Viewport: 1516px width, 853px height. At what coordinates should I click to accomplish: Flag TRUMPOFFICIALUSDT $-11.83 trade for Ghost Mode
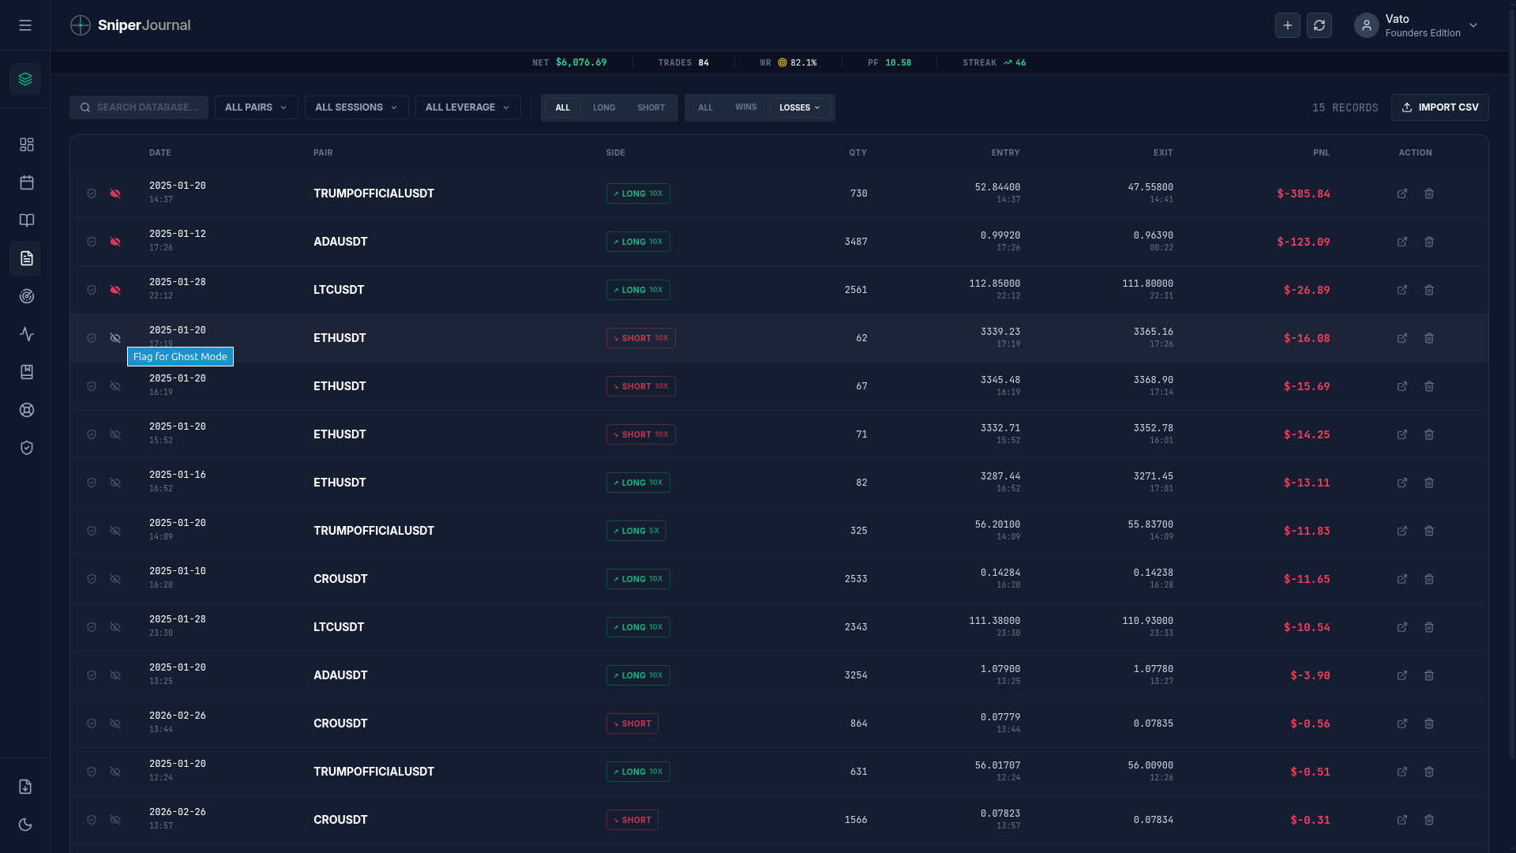(115, 531)
